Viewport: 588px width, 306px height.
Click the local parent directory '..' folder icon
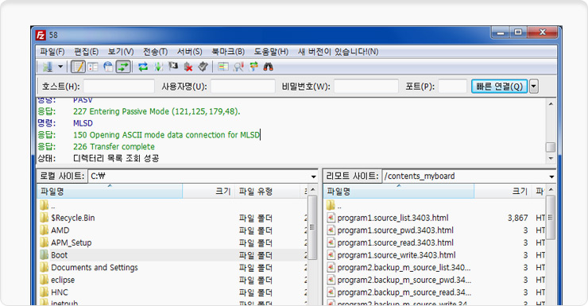click(44, 205)
